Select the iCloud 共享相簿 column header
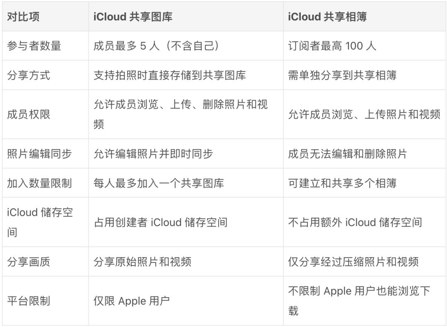 365,17
